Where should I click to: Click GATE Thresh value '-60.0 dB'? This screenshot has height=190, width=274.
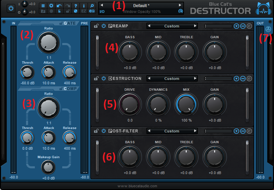pyautogui.click(x=27, y=83)
